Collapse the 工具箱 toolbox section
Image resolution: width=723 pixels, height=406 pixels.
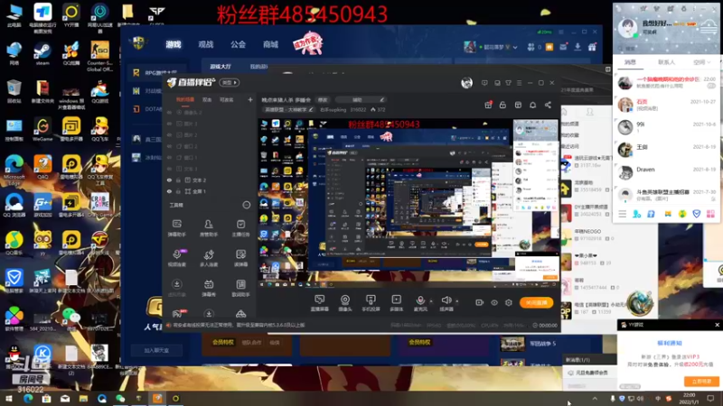tap(246, 205)
